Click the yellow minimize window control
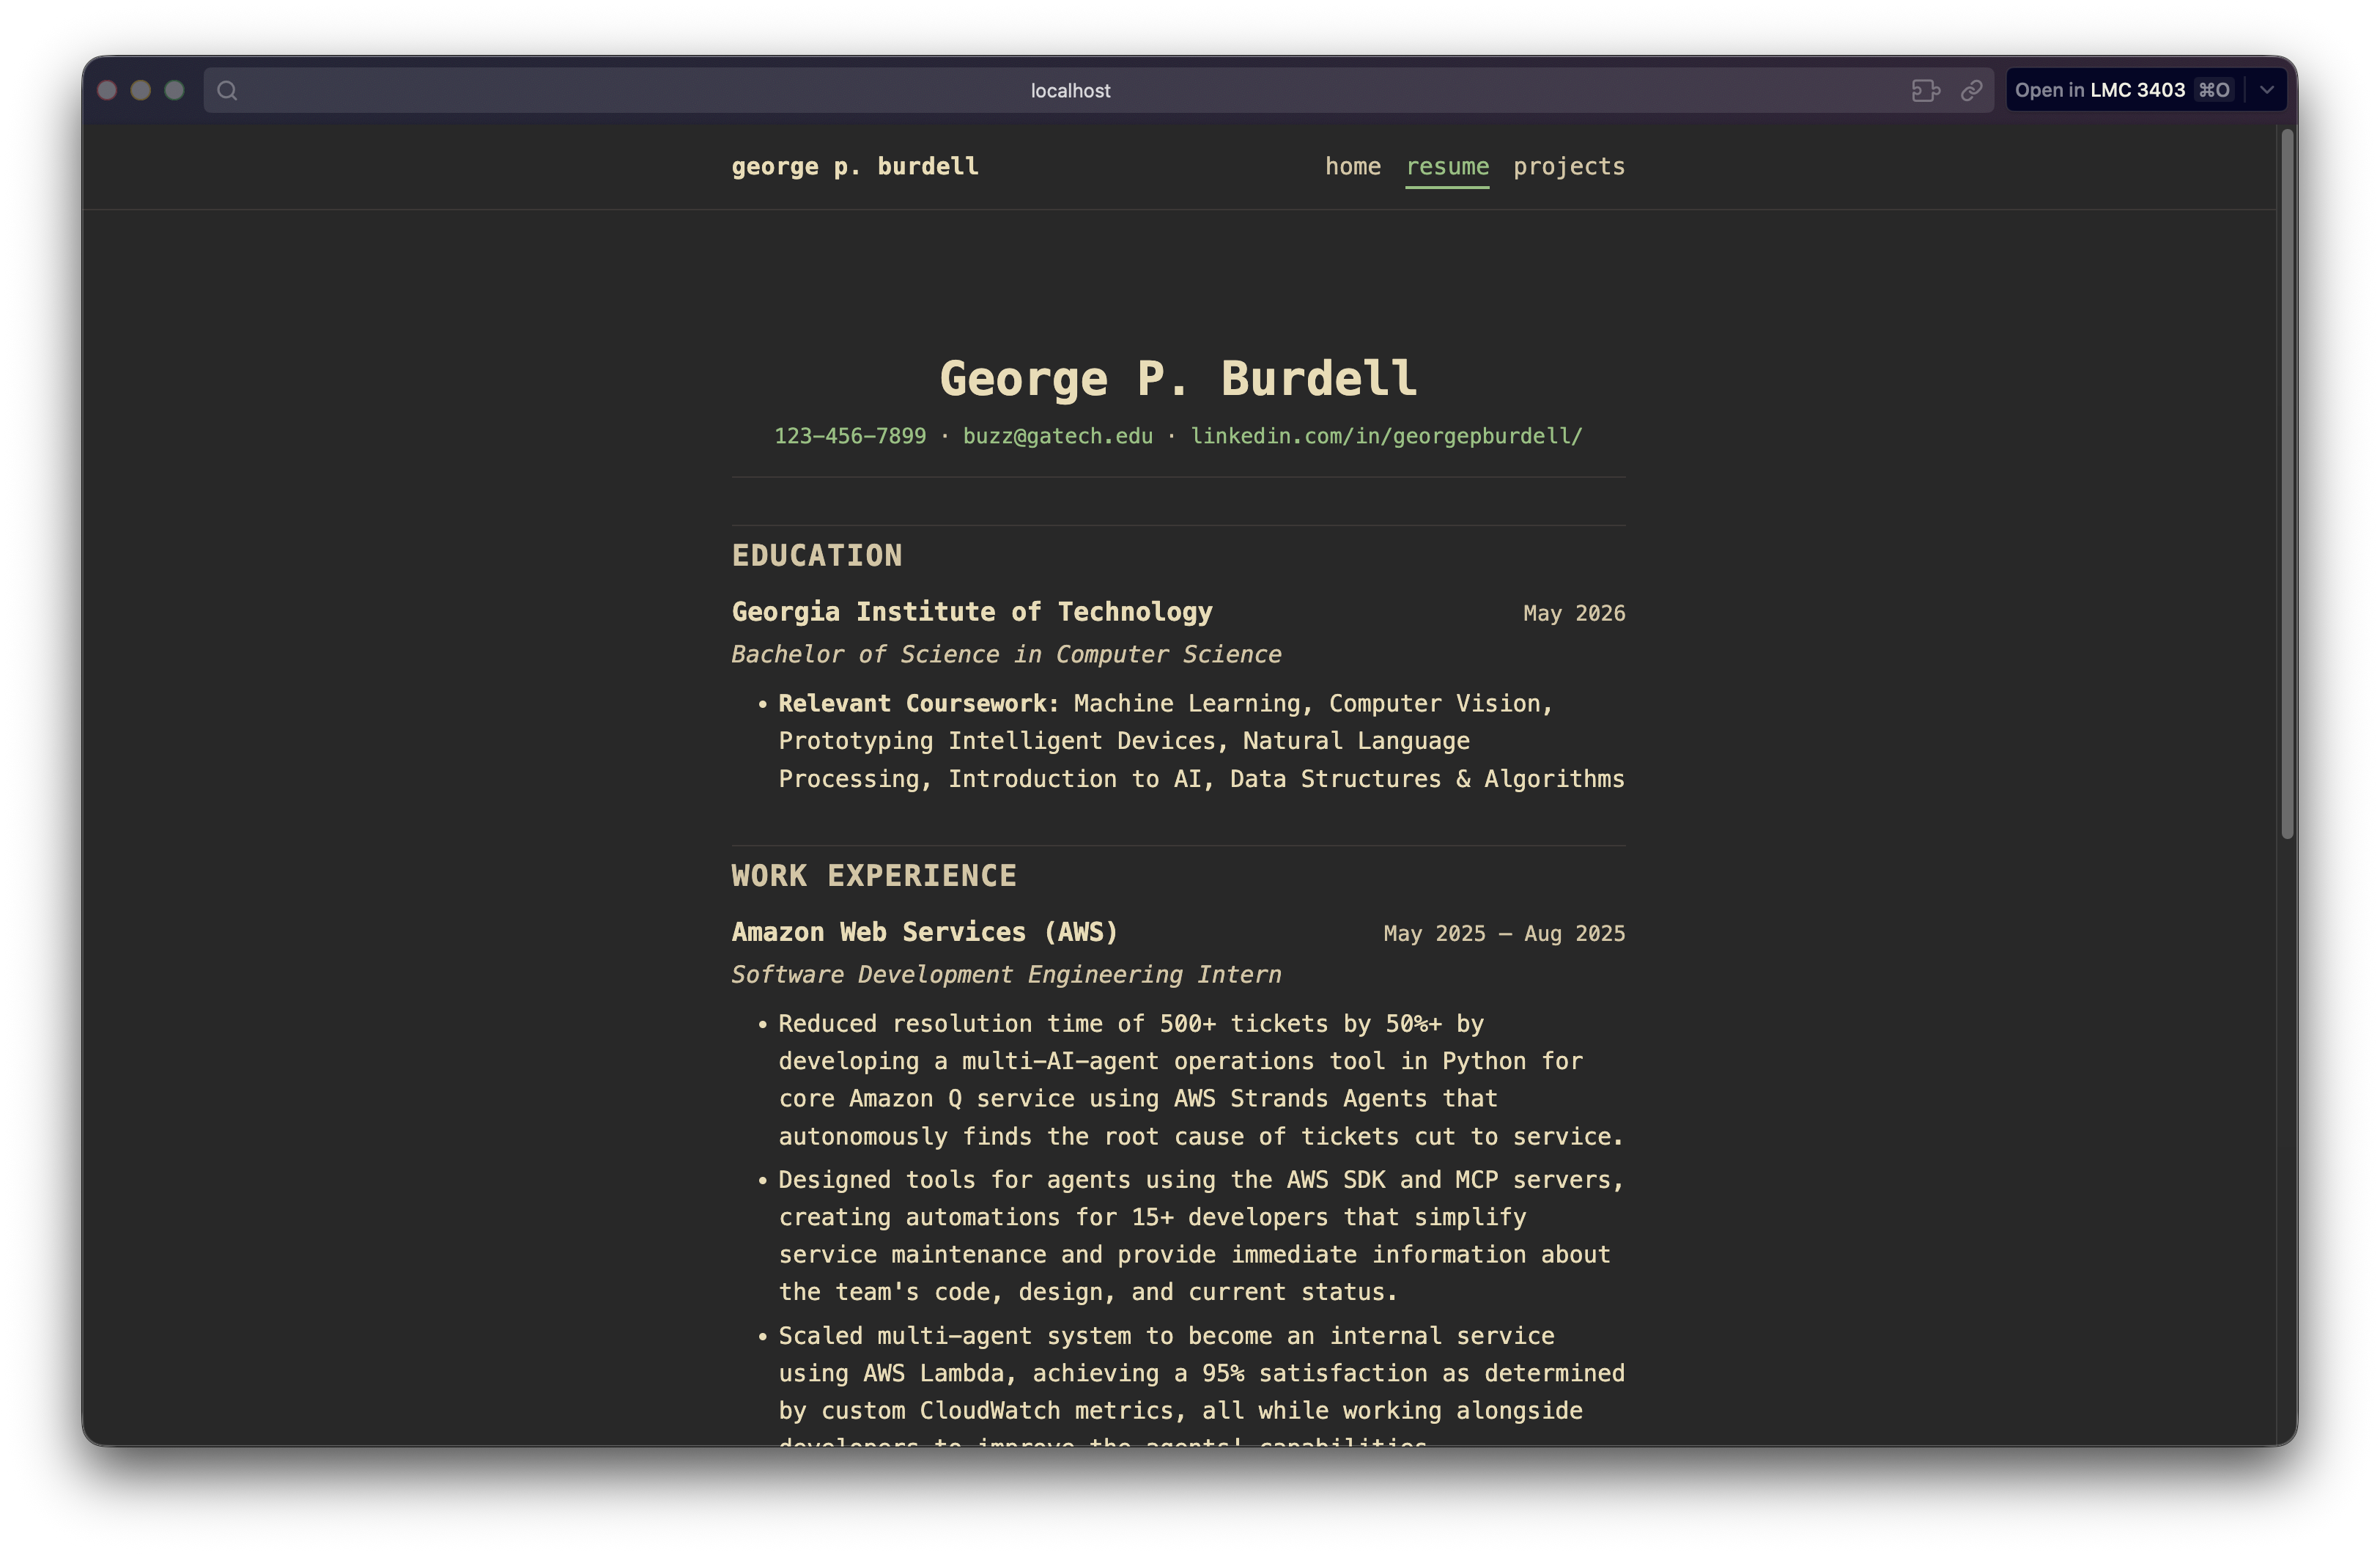This screenshot has height=1555, width=2380. click(x=140, y=90)
